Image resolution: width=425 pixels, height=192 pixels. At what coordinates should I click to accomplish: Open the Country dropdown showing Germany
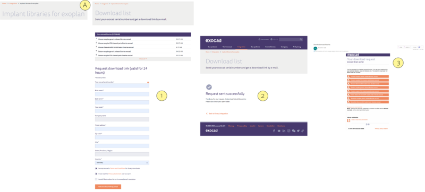coord(122,163)
